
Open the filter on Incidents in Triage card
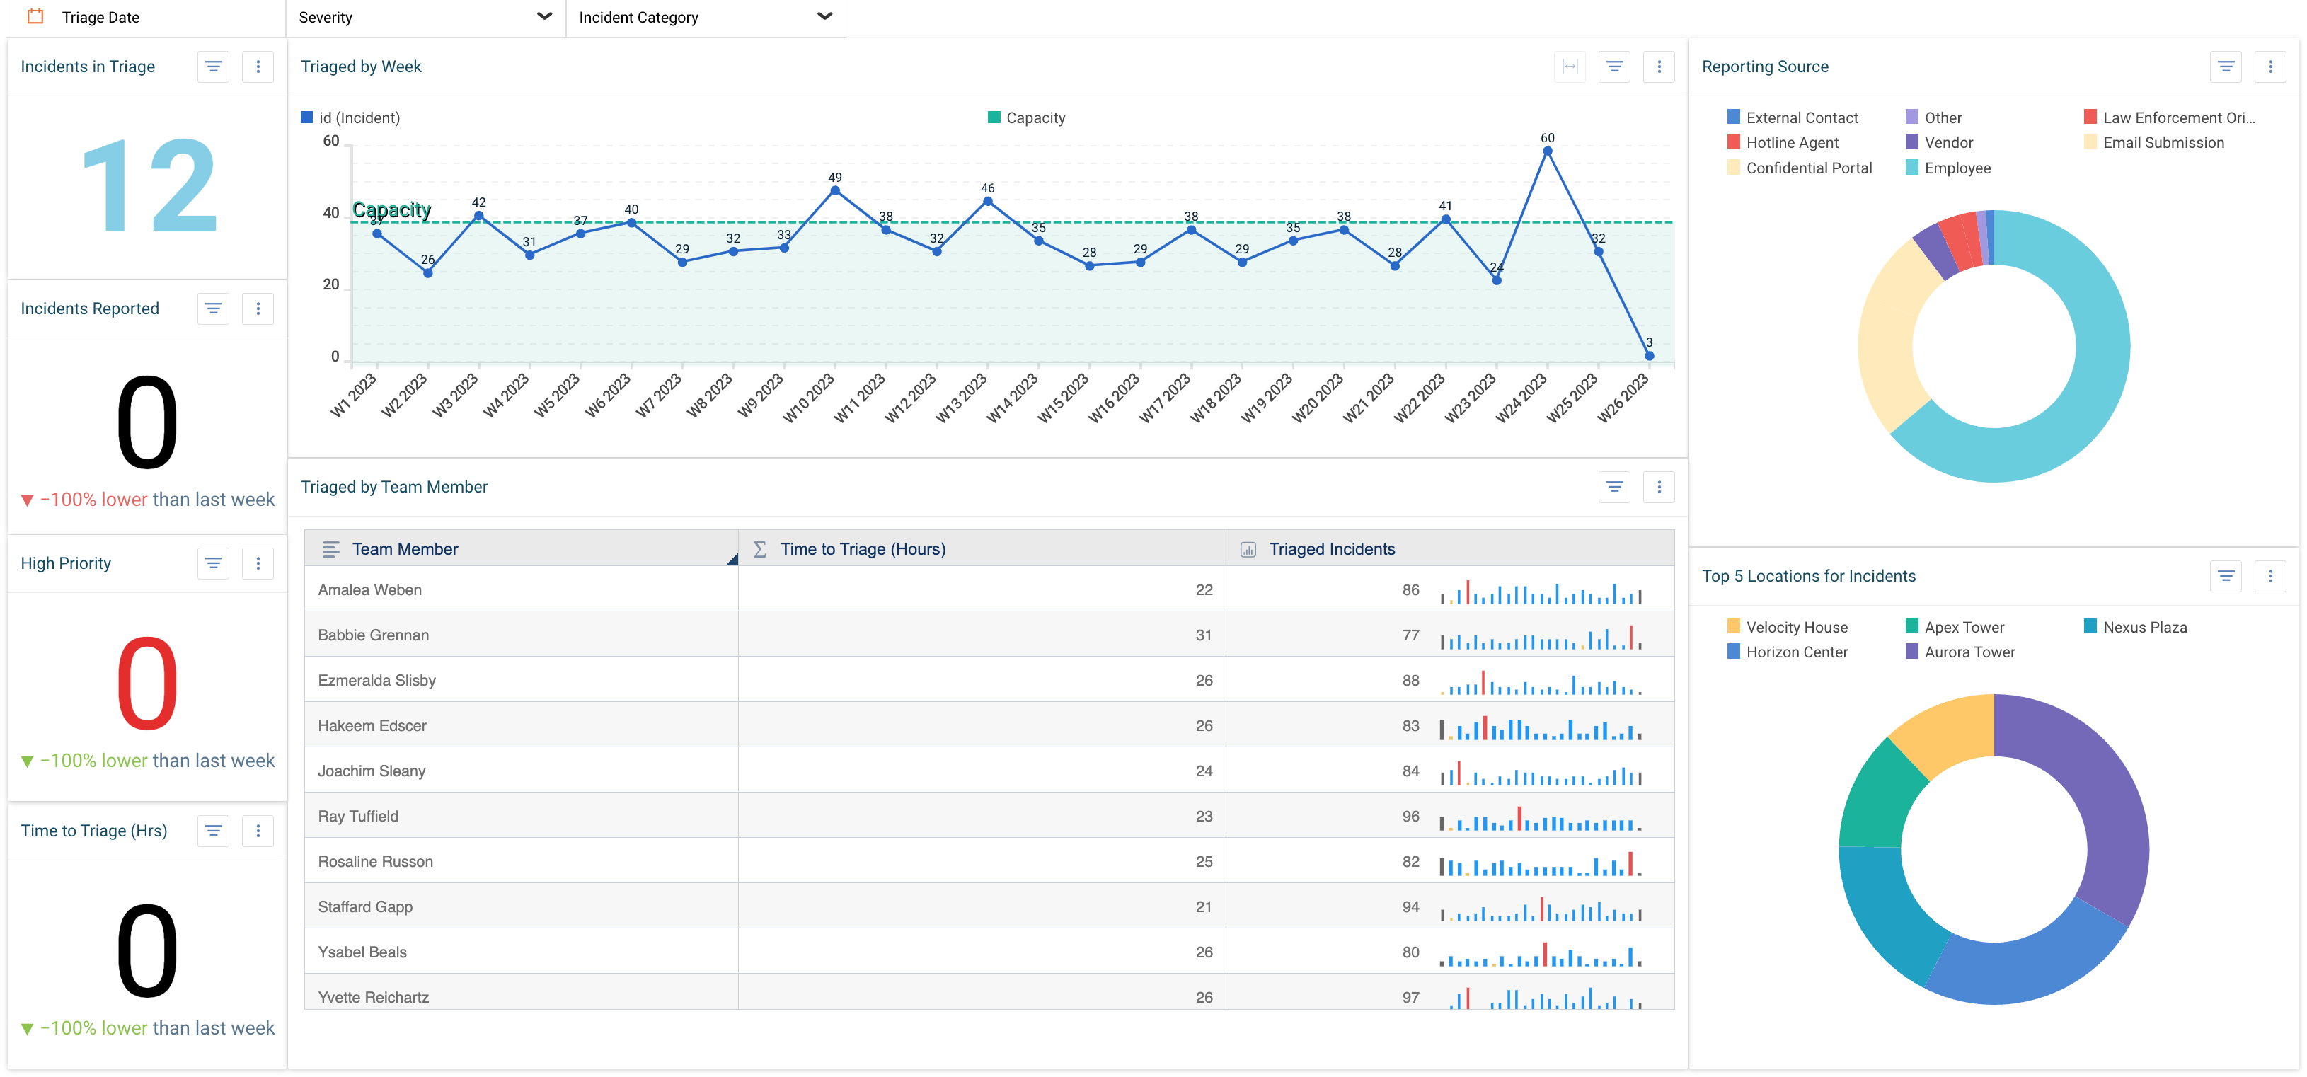[x=213, y=67]
